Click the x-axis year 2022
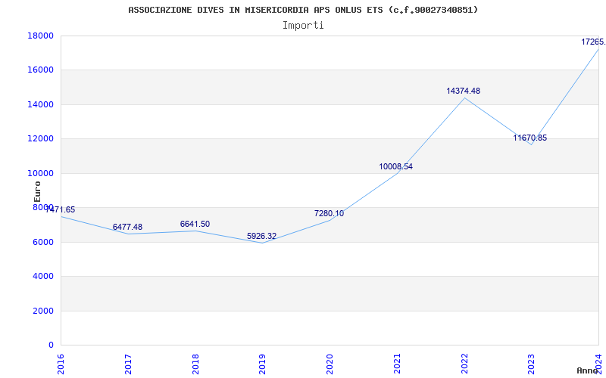606x378 pixels. tap(464, 364)
